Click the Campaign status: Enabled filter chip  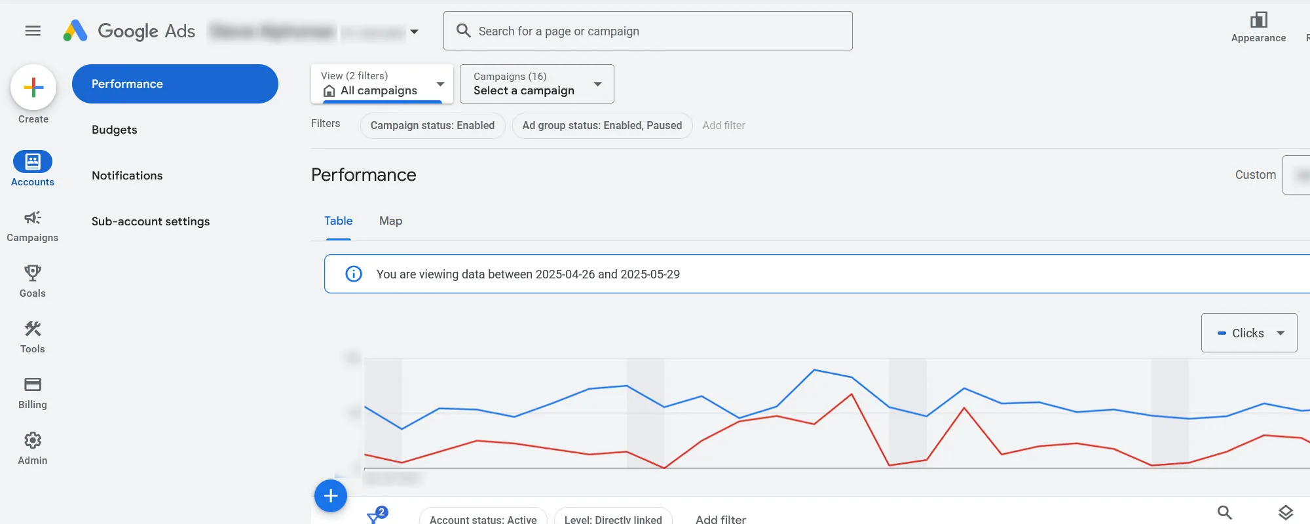click(x=432, y=126)
